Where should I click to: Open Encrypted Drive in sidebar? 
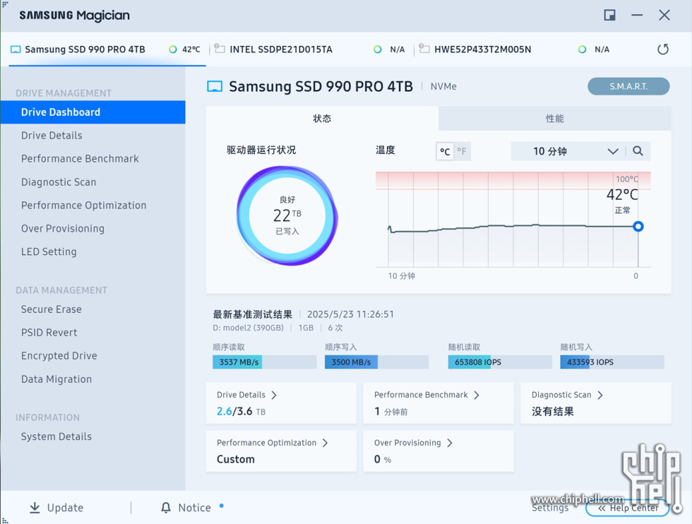click(x=59, y=356)
